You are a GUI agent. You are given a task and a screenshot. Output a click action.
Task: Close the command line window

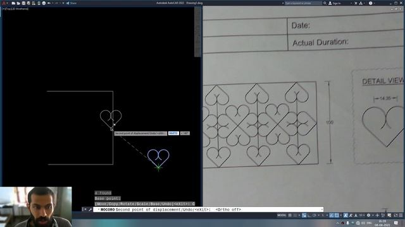coord(85,209)
